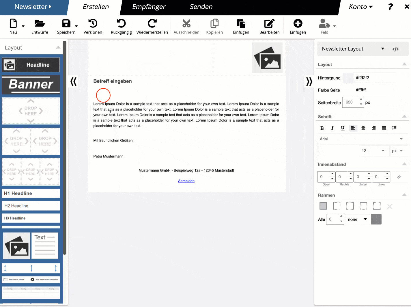Open Versionen history icon
This screenshot has width=411, height=307.
pos(93,23)
